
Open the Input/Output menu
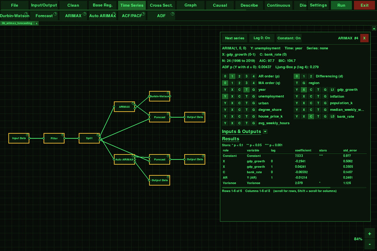pos(44,5)
